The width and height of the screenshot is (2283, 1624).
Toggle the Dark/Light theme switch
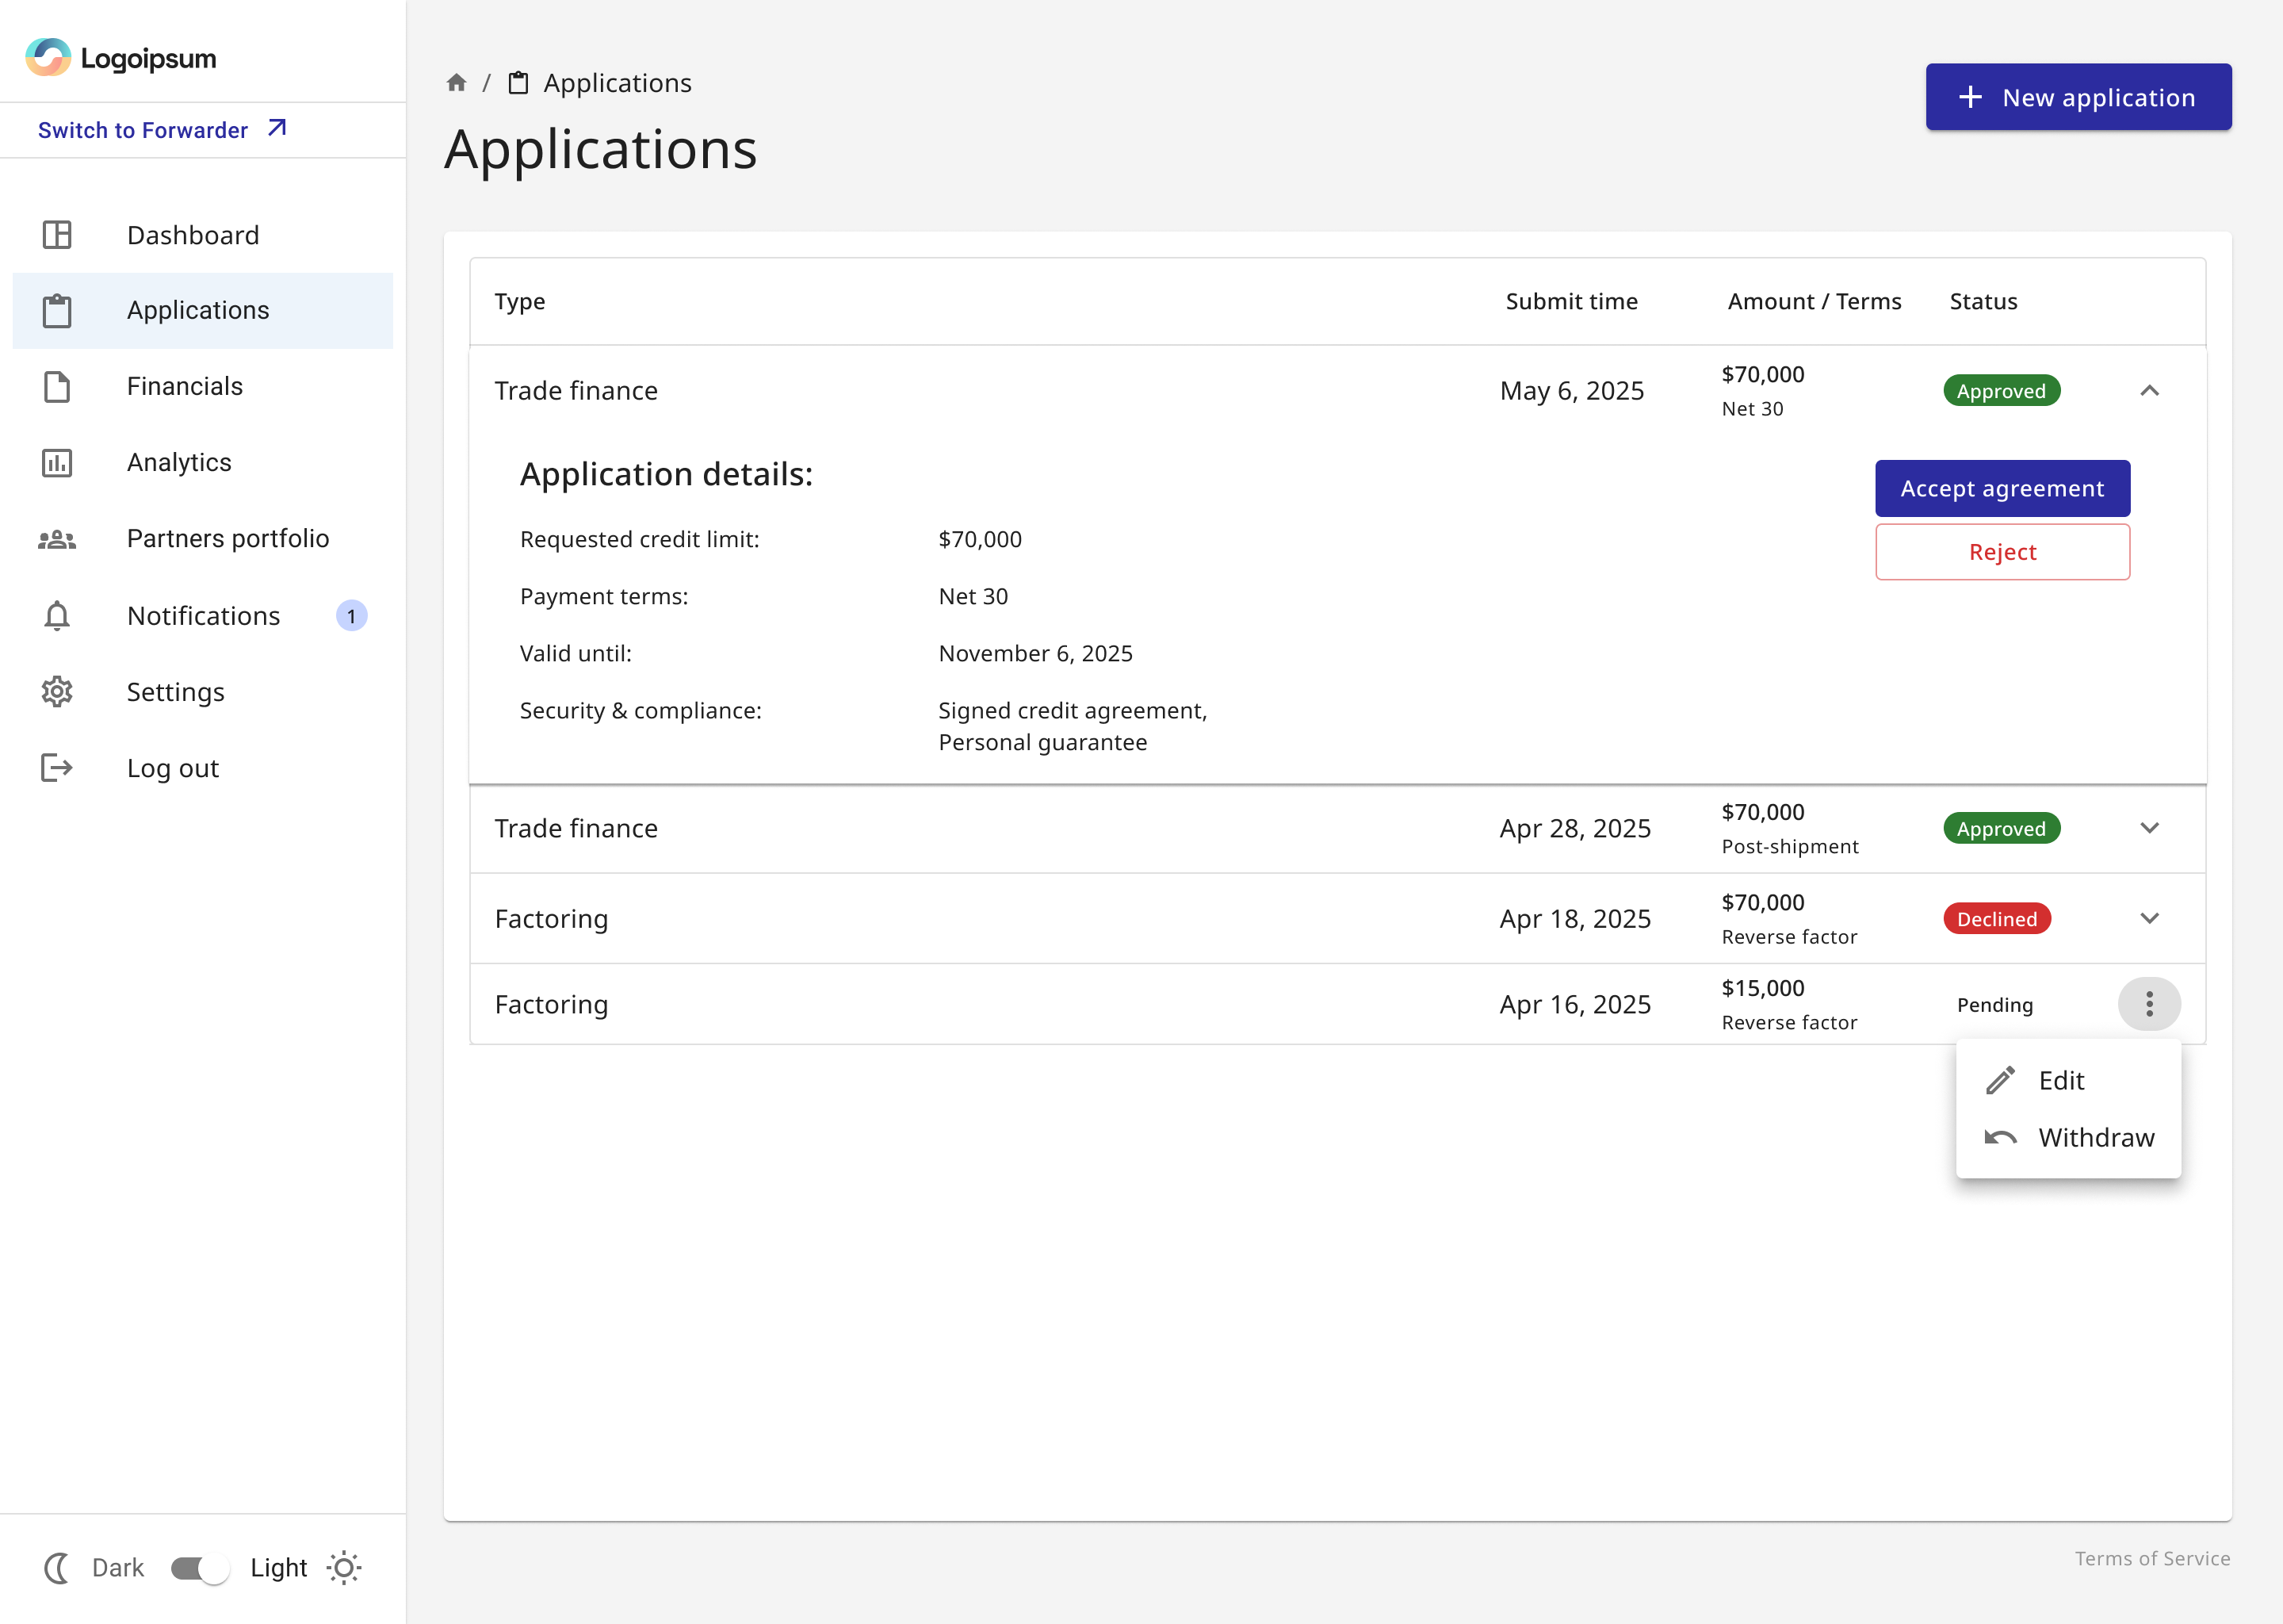pos(200,1568)
